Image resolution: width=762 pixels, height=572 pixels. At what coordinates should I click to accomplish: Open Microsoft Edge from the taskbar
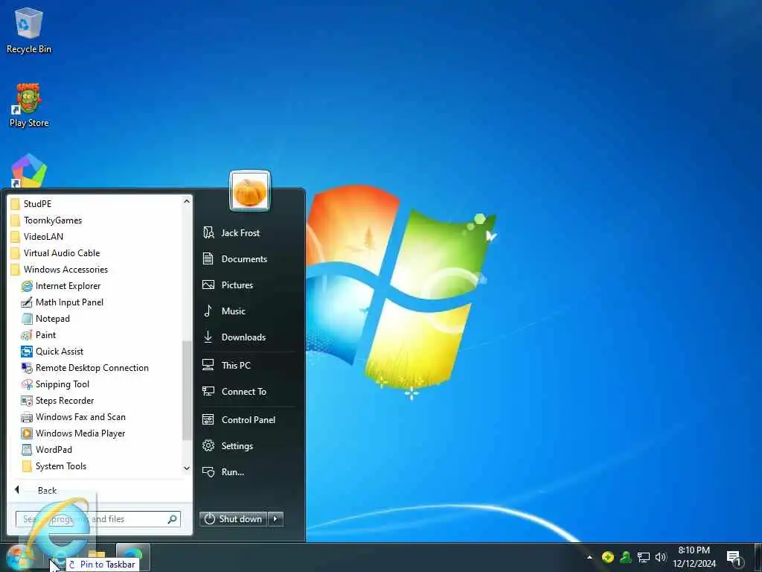click(x=132, y=557)
